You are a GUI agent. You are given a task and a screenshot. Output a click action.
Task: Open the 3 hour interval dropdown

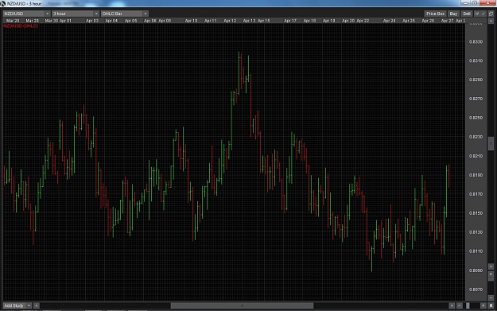click(x=76, y=14)
